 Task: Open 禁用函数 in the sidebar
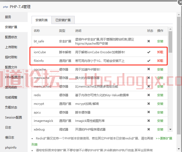point(11,87)
